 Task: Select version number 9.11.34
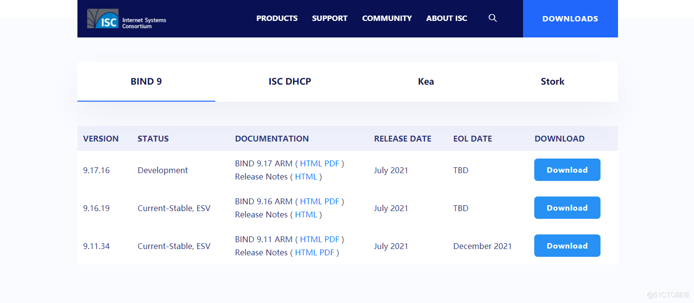[x=96, y=246]
